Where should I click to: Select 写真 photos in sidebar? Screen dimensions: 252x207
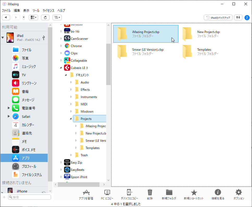(24, 58)
